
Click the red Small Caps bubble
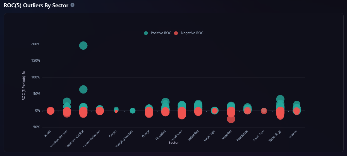point(264,111)
